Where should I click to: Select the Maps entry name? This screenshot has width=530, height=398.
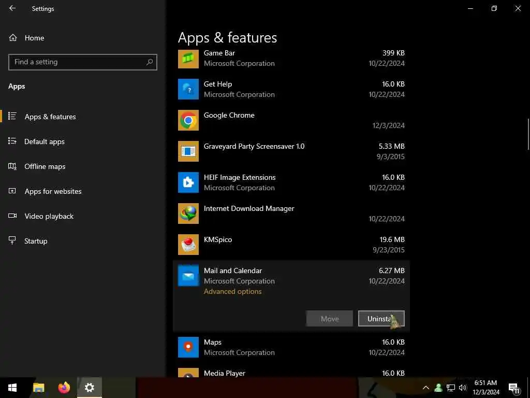pyautogui.click(x=213, y=342)
